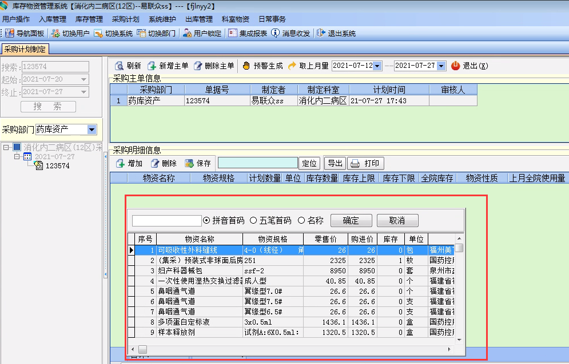This screenshot has width=569, height=364.
Task: Switch to the 采购计划制定 tab
Action: click(25, 49)
